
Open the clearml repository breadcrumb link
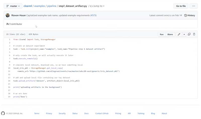point(28,6)
